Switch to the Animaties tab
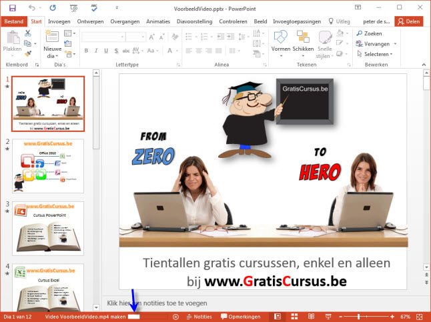 pos(158,21)
